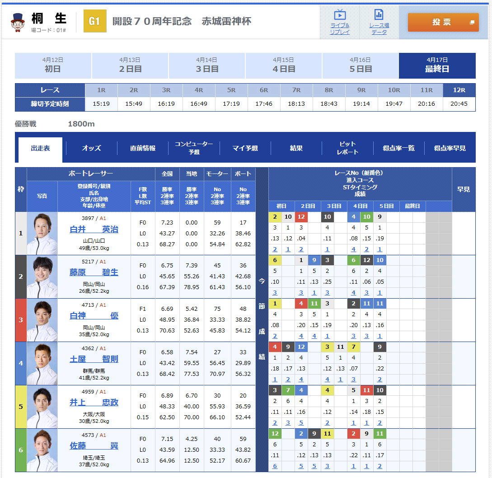Click photo of racer 佐藤 翼
This screenshot has width=492, height=478.
42,450
